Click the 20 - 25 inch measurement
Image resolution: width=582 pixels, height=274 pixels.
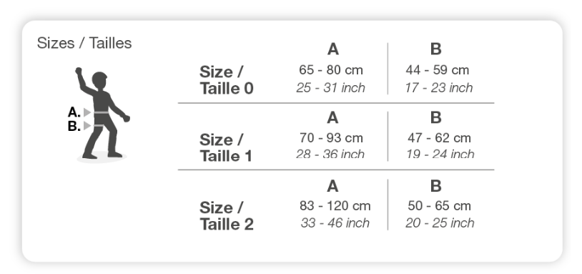tap(440, 222)
